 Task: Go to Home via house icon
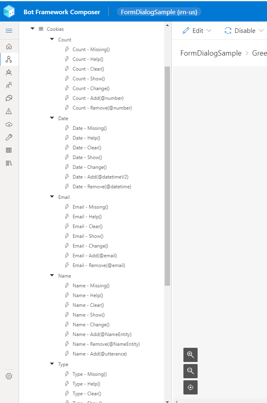tap(9, 47)
